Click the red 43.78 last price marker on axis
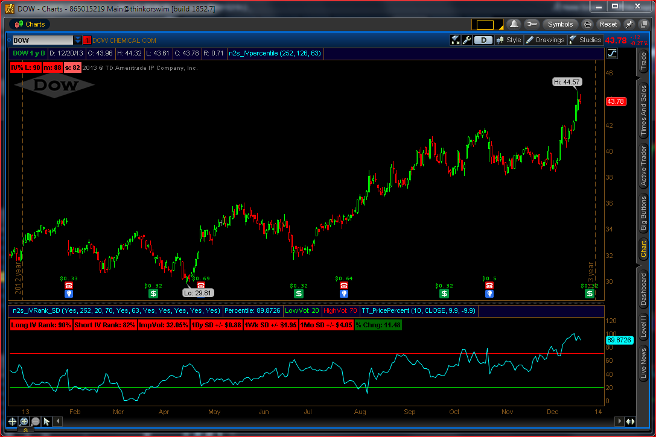The image size is (656, 437). [x=616, y=101]
